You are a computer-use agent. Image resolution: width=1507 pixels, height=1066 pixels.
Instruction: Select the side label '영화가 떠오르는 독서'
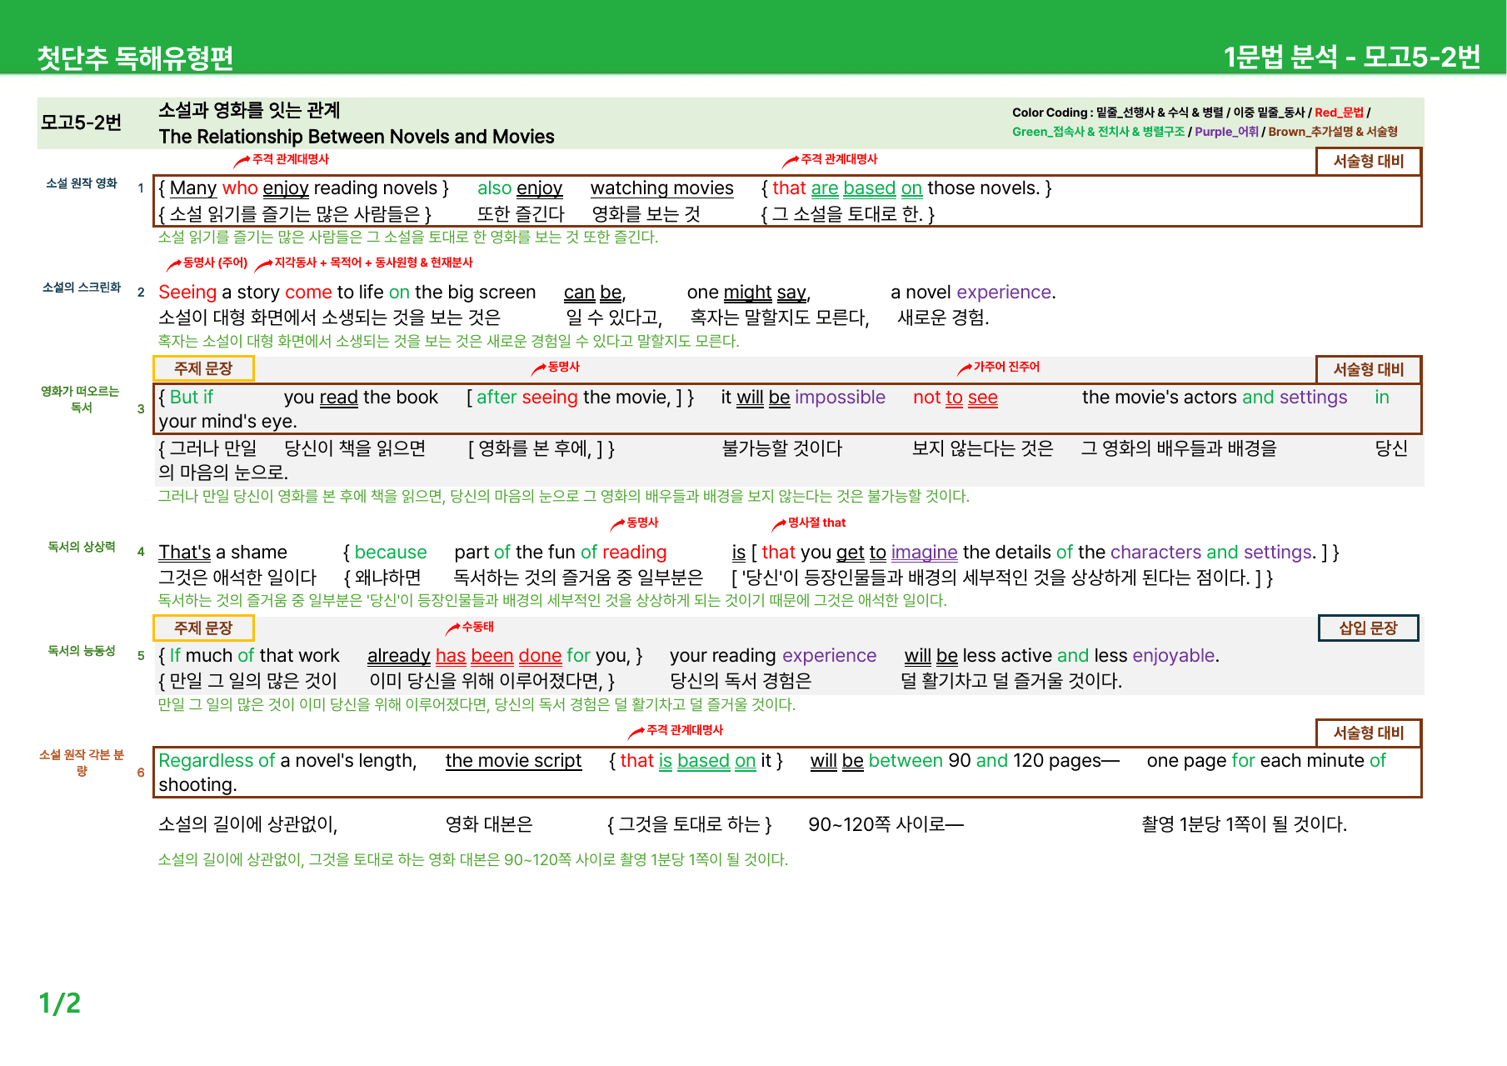pyautogui.click(x=81, y=399)
